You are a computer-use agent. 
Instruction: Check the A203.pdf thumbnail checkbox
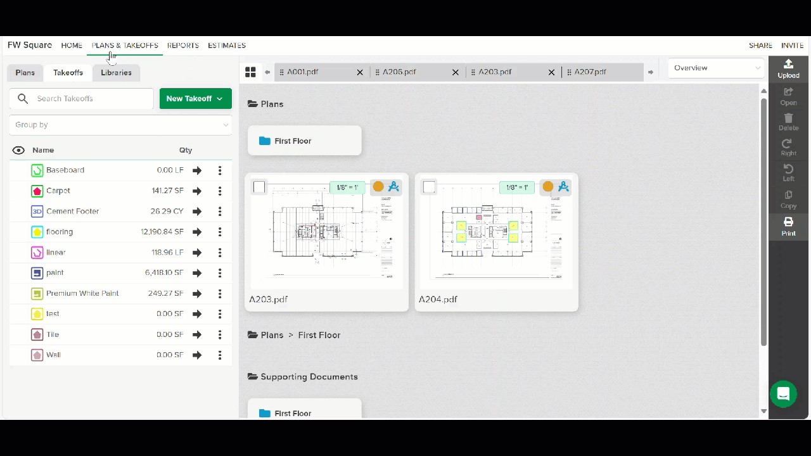pyautogui.click(x=259, y=187)
